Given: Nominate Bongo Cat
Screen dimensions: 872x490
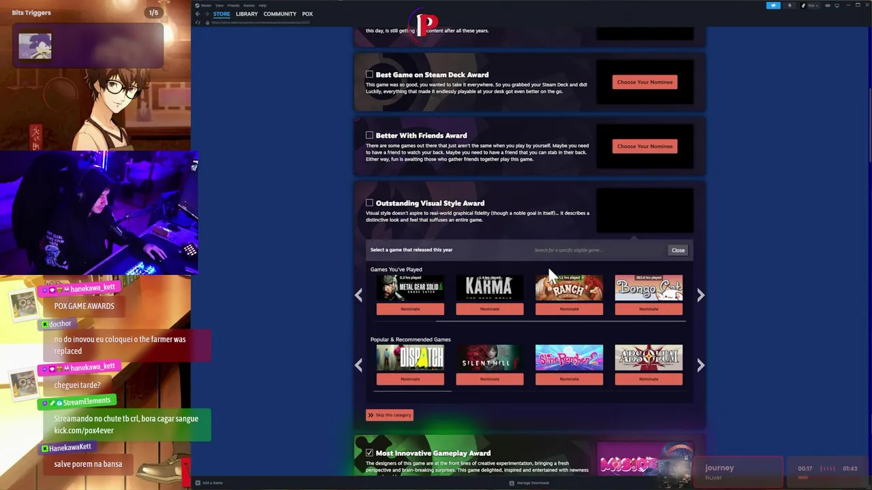Looking at the screenshot, I should tap(649, 309).
